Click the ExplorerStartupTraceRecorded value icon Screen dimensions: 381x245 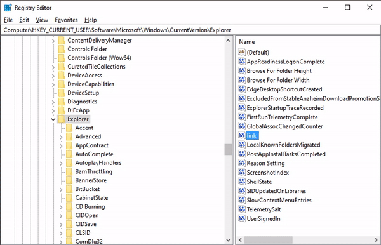pos(242,107)
